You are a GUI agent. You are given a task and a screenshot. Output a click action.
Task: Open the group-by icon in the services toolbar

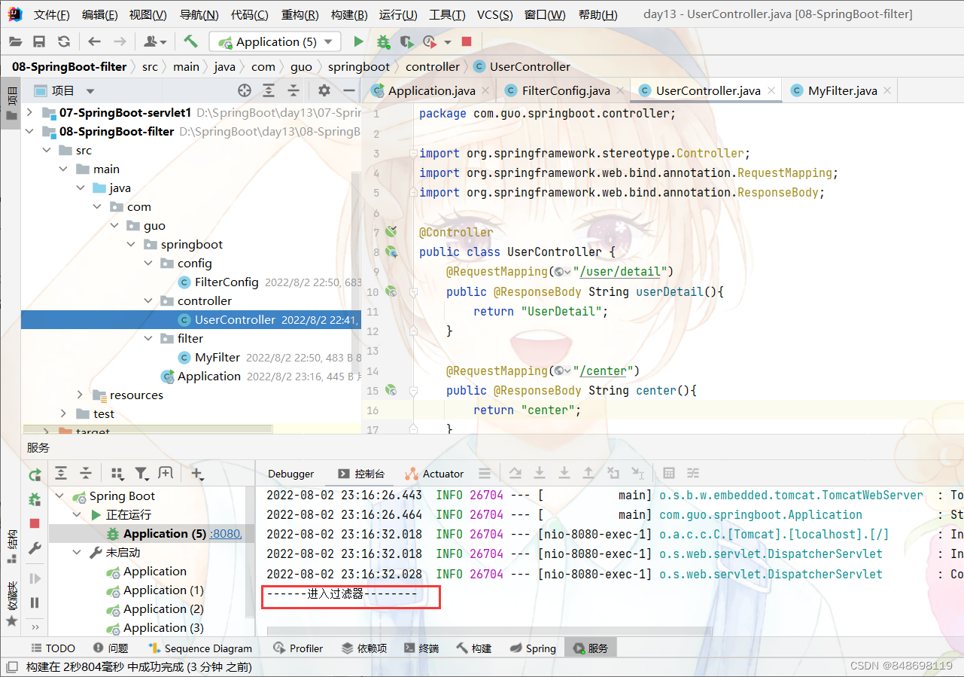pos(117,473)
